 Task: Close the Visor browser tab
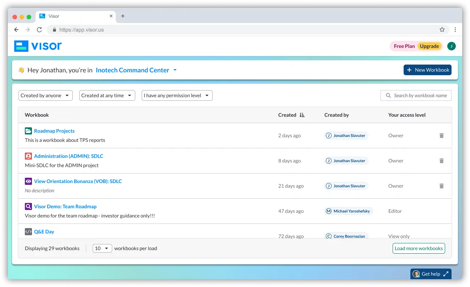click(111, 16)
